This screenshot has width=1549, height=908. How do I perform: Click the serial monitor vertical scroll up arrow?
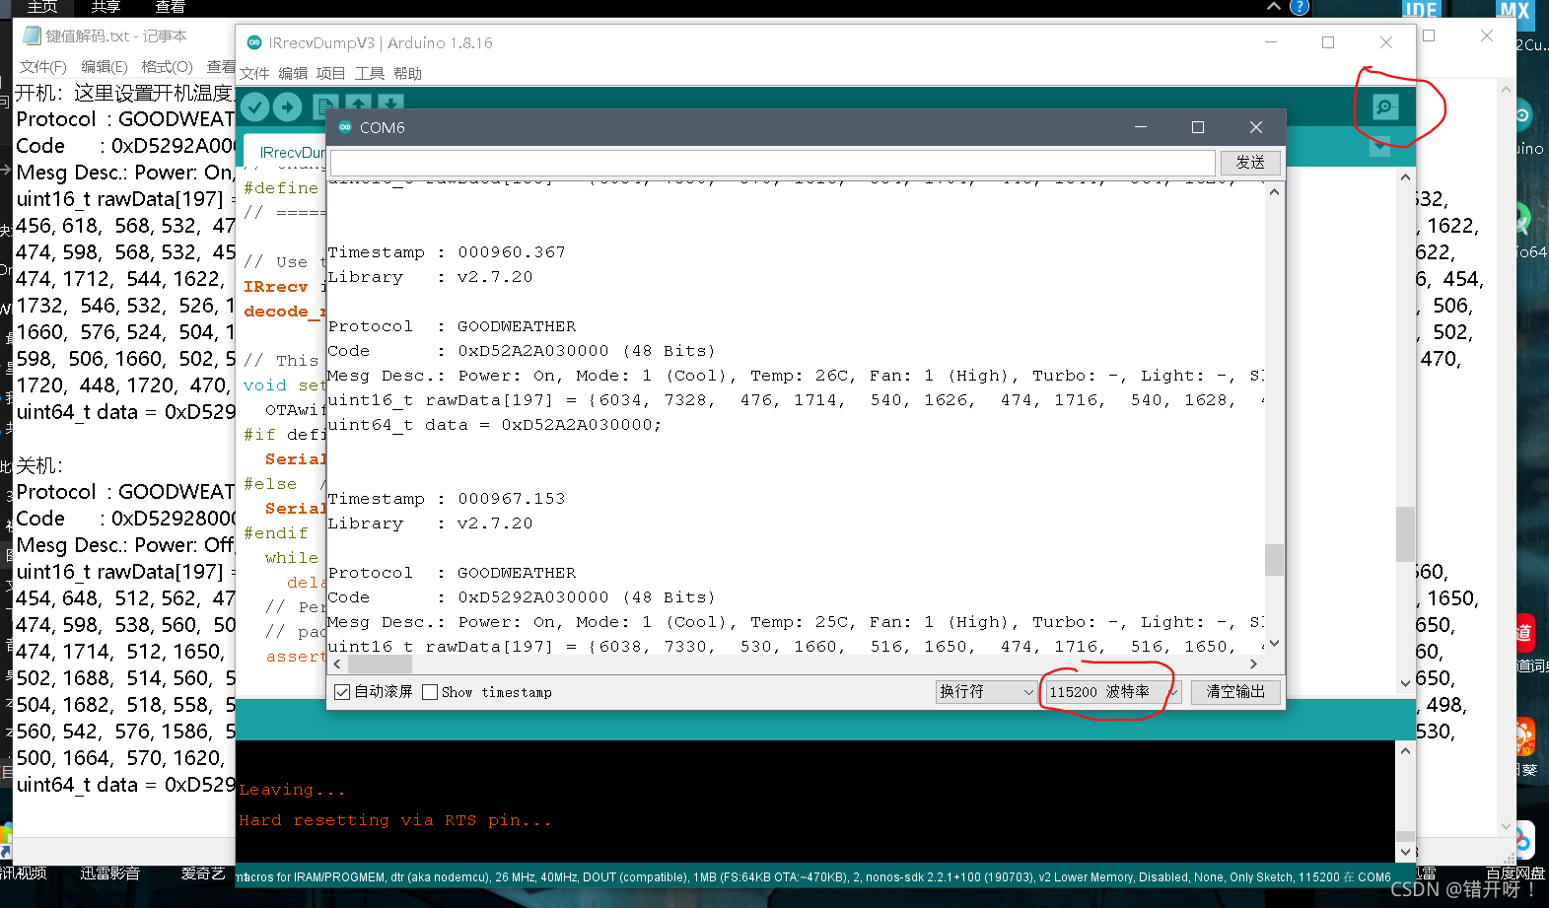(x=1274, y=192)
